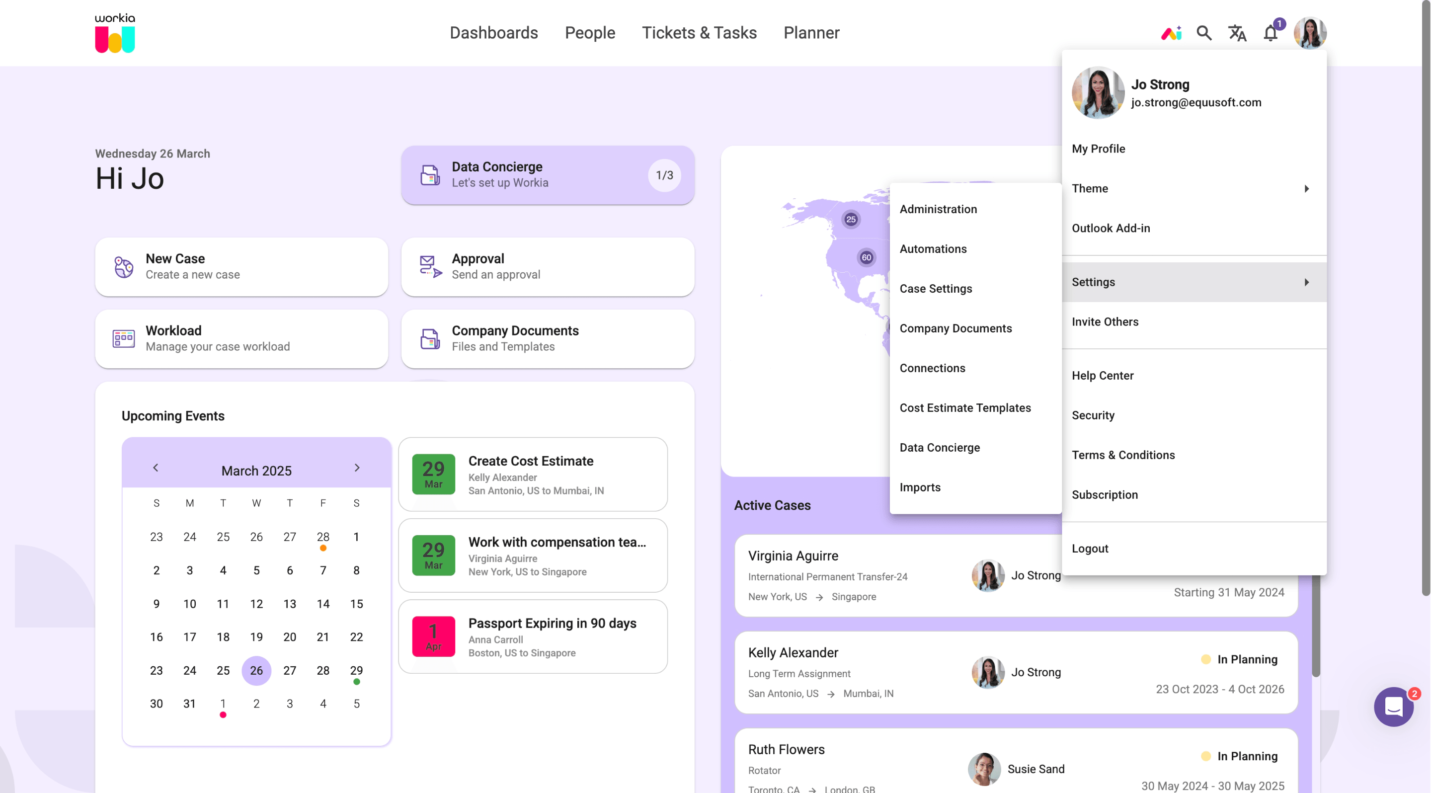Viewport: 1431px width, 793px height.
Task: Open Kelly Alexander active case
Action: 1016,672
